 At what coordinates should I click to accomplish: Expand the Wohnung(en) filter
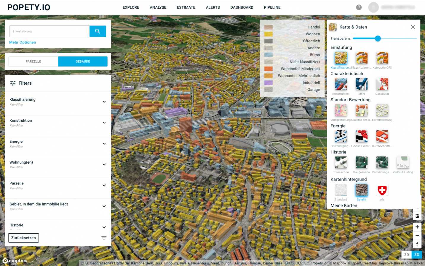[x=104, y=164]
